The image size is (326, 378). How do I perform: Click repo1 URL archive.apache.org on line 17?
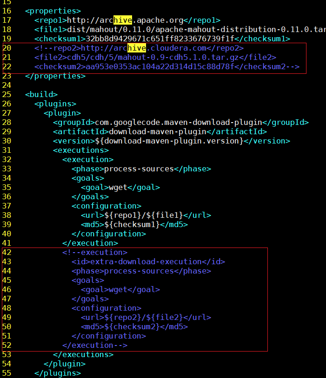point(125,20)
